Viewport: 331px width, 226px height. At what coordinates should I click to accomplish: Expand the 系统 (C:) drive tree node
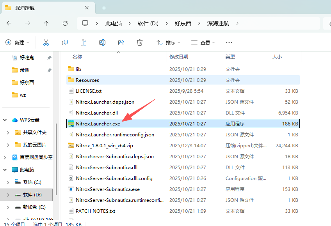tap(8, 182)
